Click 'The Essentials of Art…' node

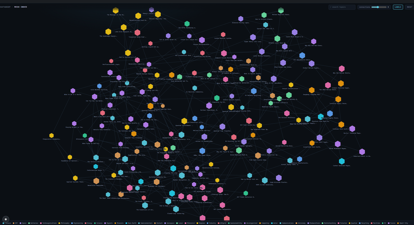pos(145,205)
